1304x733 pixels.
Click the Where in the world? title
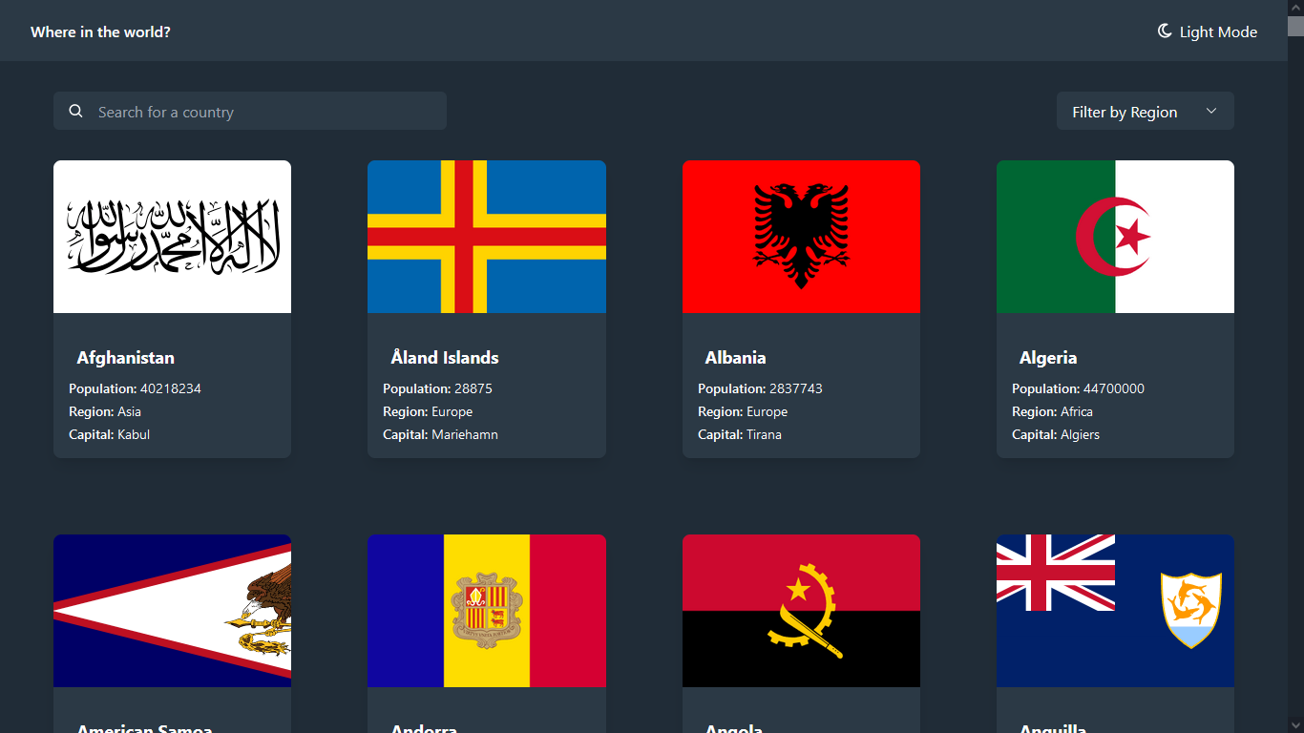pos(100,31)
